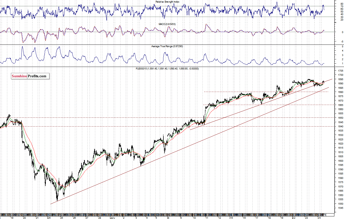Screen dimensions: 344x219
Task: Click the date 10 on time axis
Action: point(194,217)
